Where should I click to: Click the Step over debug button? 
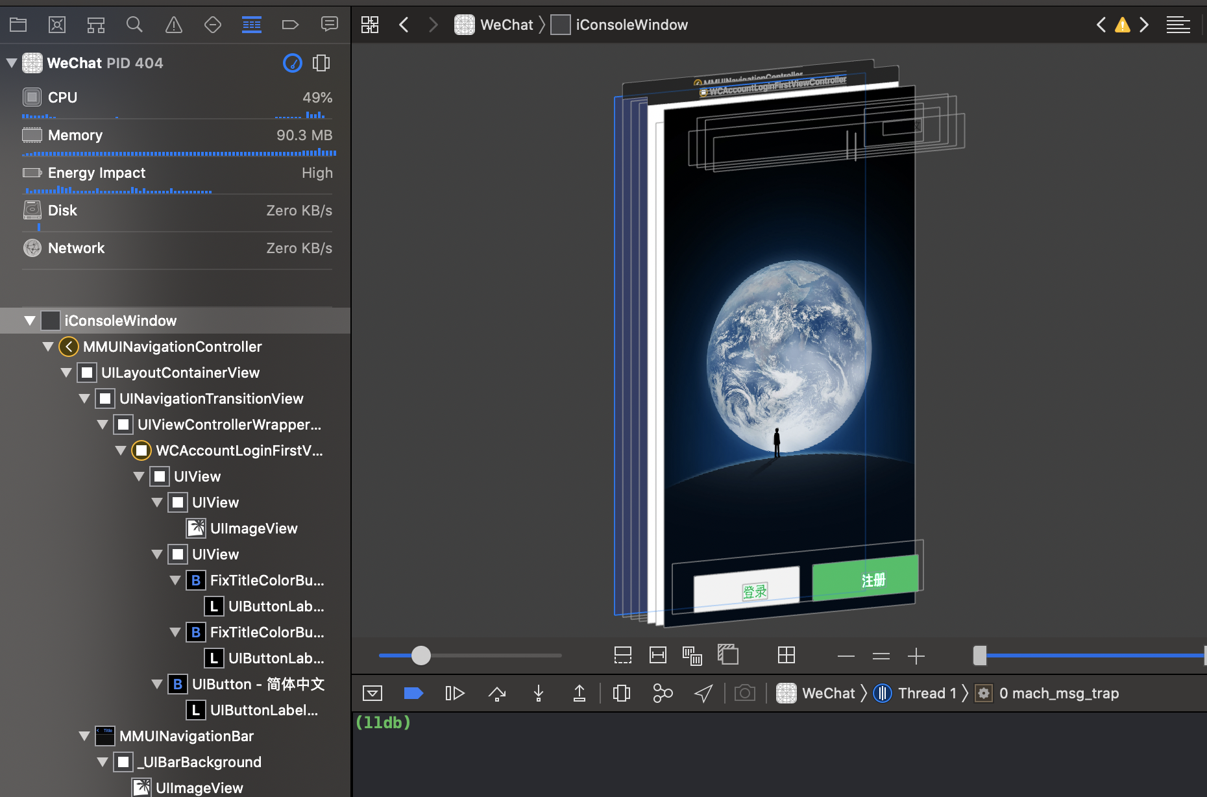point(497,693)
